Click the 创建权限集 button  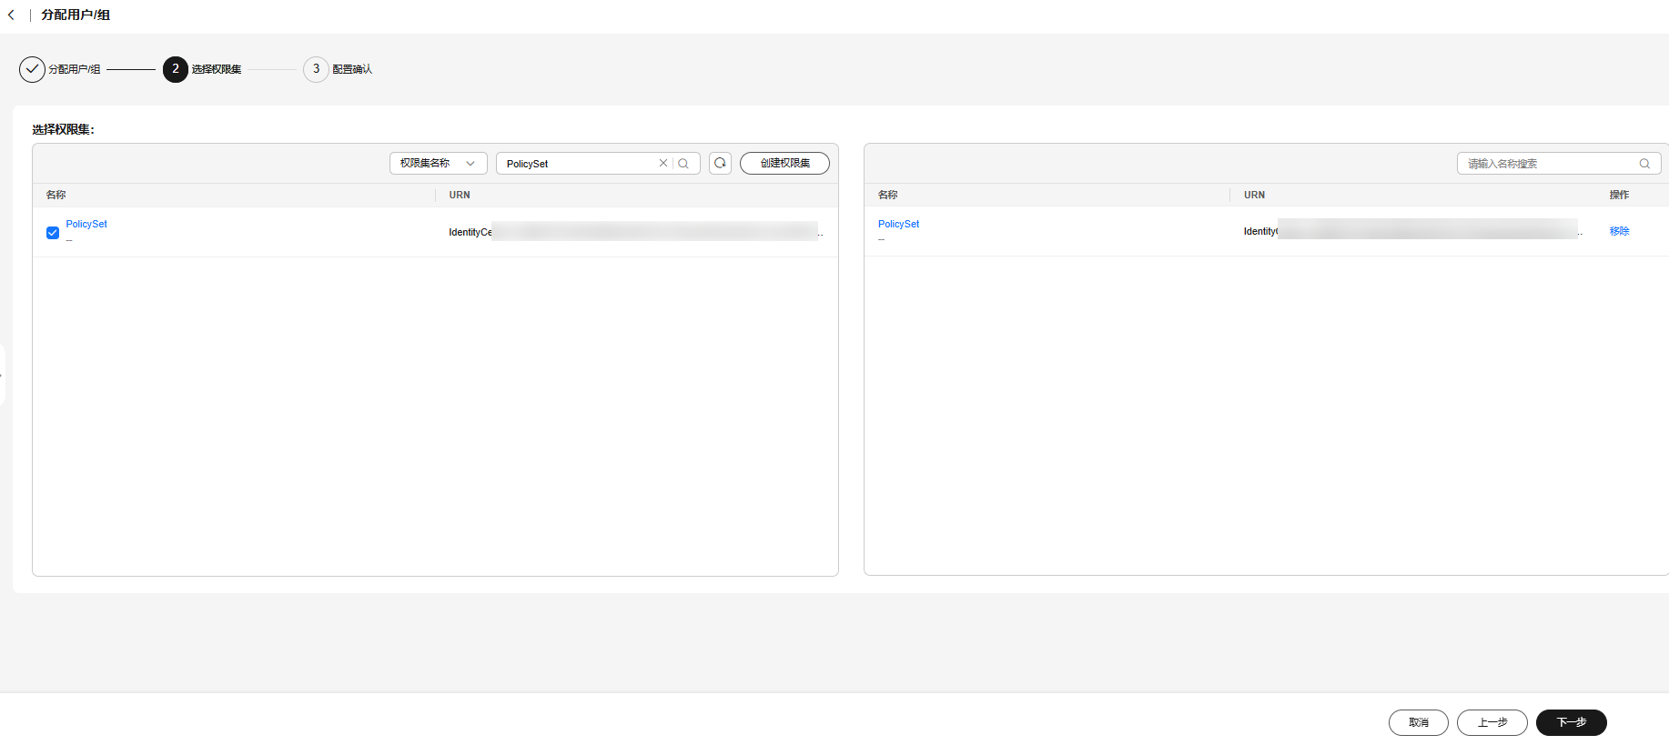[x=784, y=164]
